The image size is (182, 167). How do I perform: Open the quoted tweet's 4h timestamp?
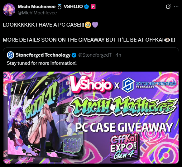118,55
